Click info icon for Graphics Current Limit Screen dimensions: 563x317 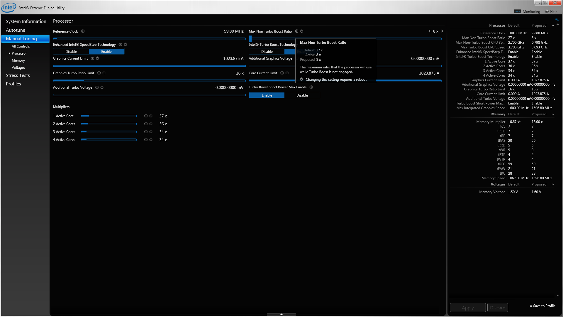tap(93, 58)
